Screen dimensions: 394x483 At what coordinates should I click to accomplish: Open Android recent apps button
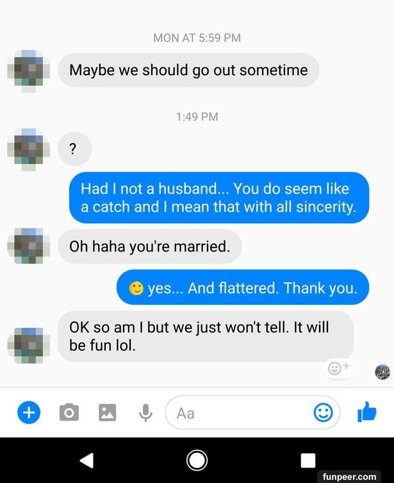[308, 461]
